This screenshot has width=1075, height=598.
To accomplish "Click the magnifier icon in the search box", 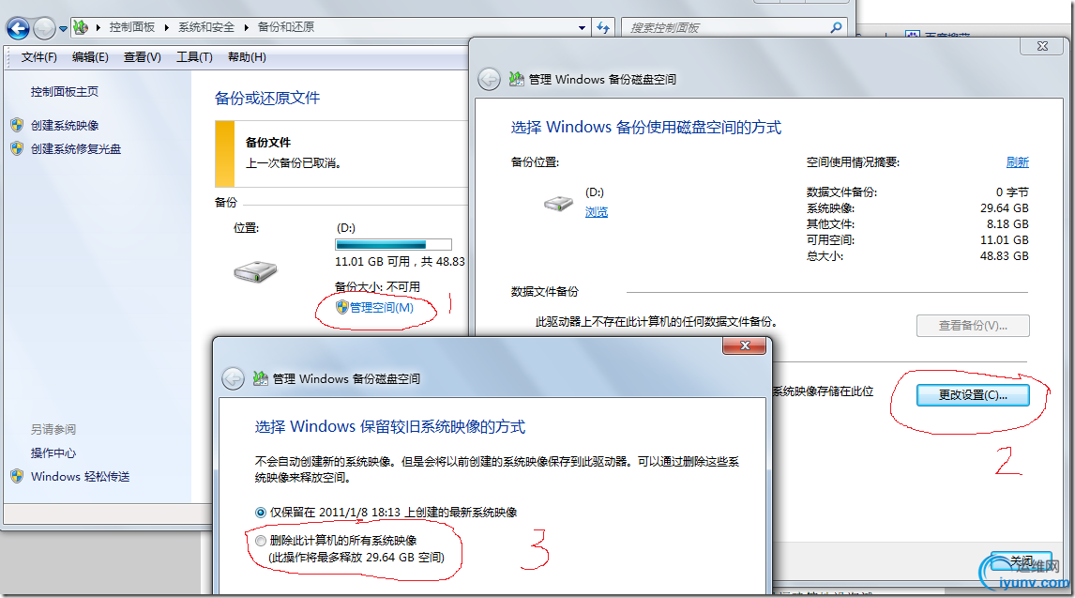I will pyautogui.click(x=836, y=27).
